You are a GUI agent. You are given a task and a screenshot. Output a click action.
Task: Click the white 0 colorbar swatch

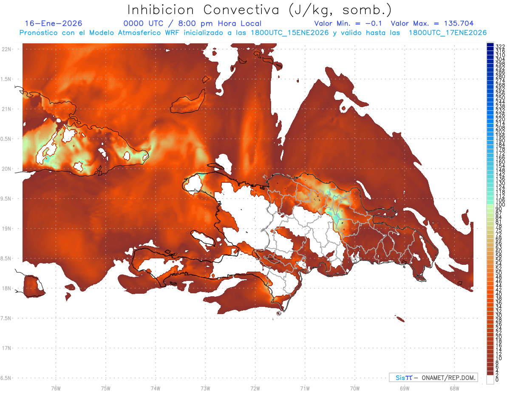click(x=490, y=380)
